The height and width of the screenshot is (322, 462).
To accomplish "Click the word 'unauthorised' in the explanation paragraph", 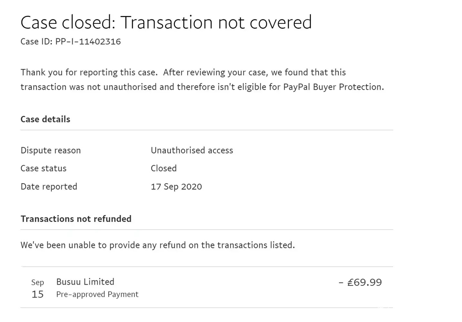I will [130, 87].
